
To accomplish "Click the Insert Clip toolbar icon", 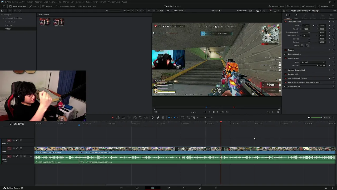I will coord(135,117).
